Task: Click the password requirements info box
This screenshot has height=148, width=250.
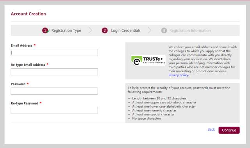Action: 182,103
